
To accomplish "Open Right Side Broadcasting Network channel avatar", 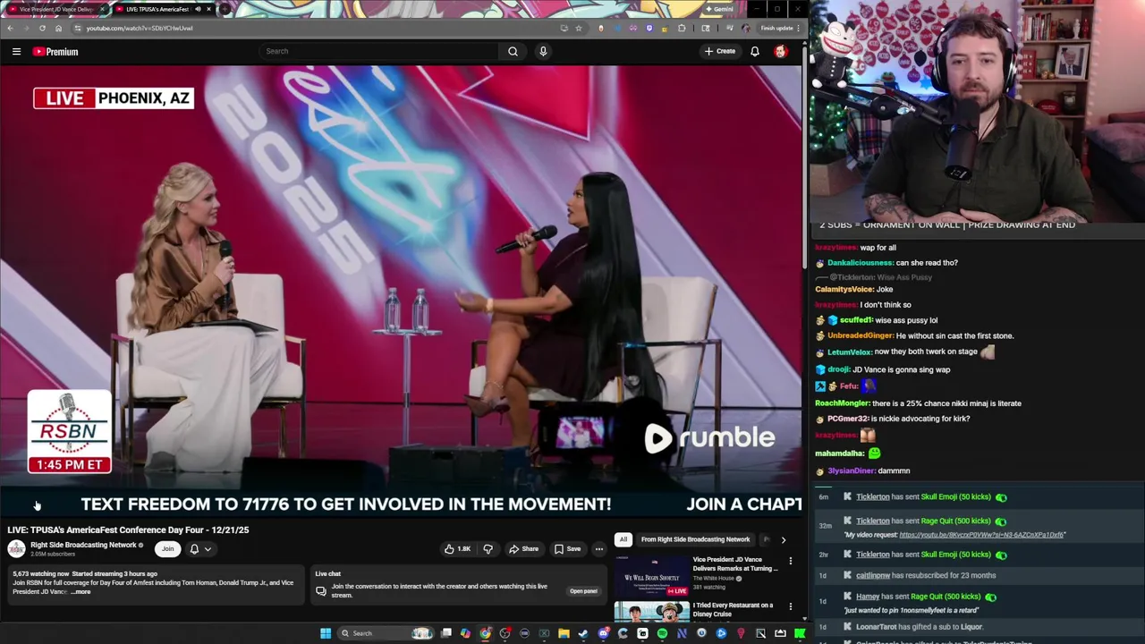I will tap(17, 549).
